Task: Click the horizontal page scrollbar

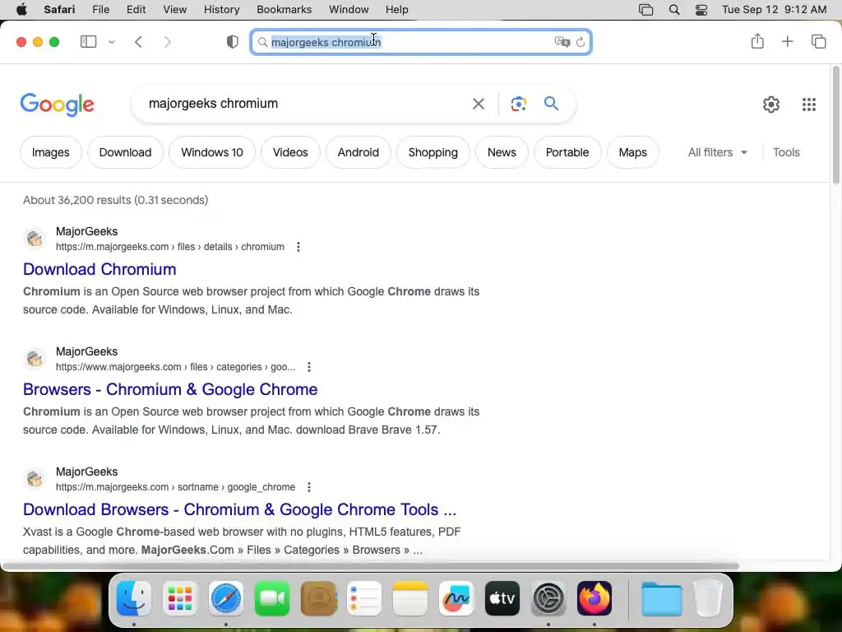Action: tap(371, 566)
